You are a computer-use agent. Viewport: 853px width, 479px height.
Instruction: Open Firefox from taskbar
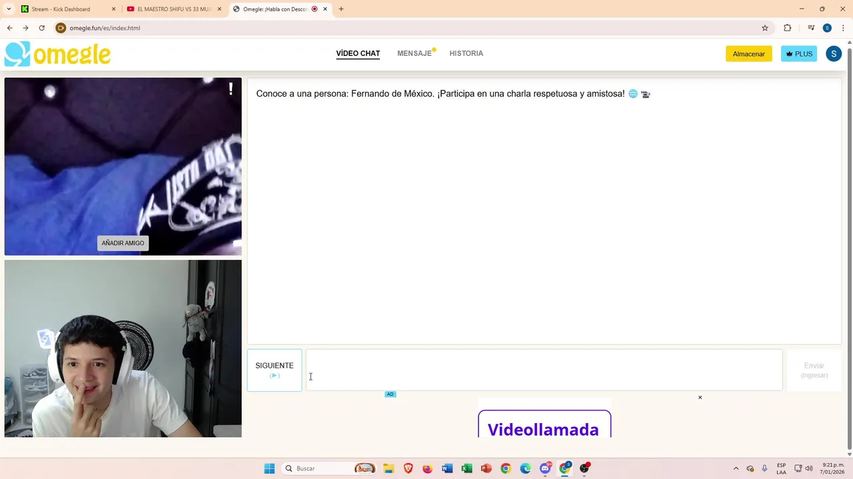click(427, 468)
